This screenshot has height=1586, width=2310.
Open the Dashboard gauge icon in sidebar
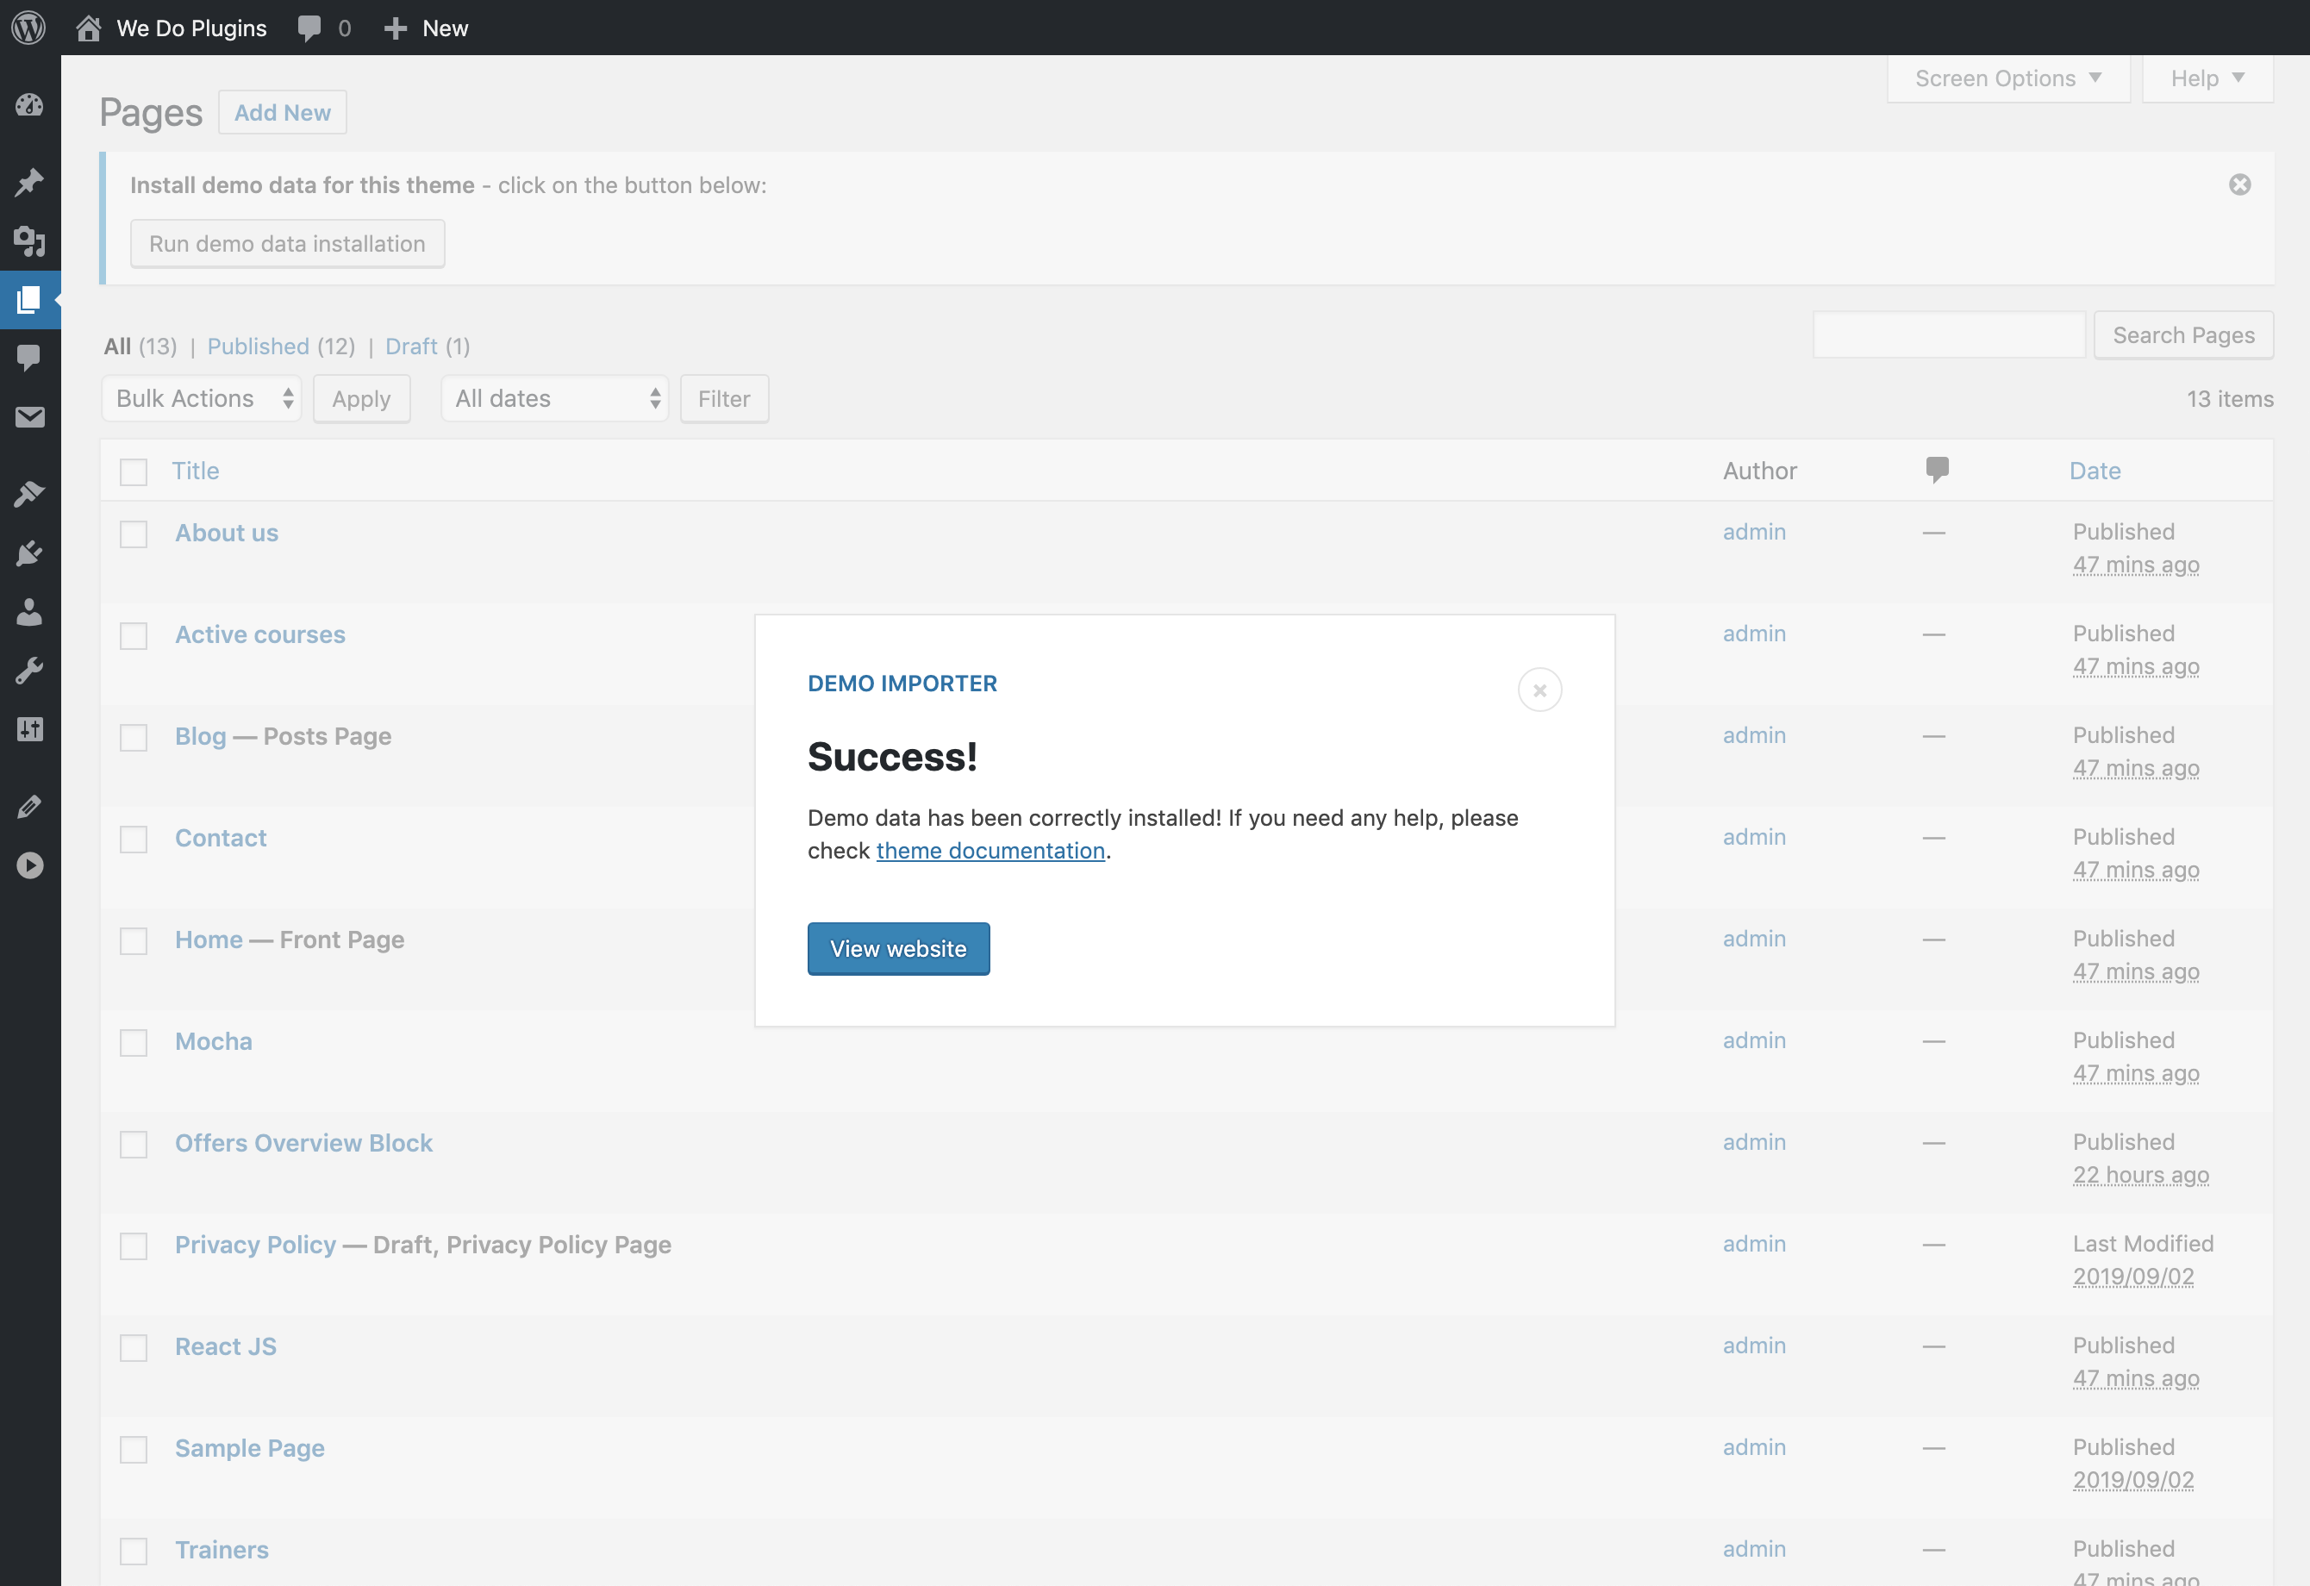30,104
